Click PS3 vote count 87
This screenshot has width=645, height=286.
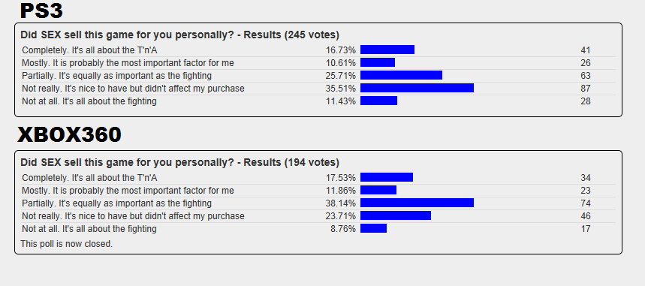click(586, 89)
